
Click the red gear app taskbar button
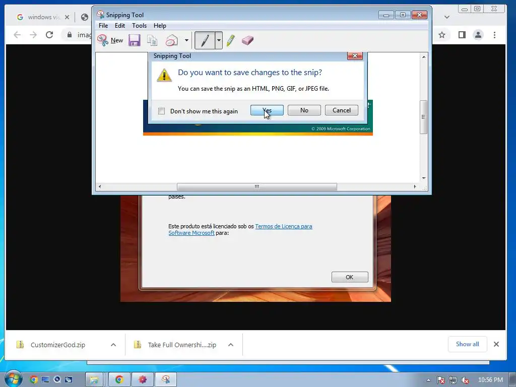click(143, 380)
